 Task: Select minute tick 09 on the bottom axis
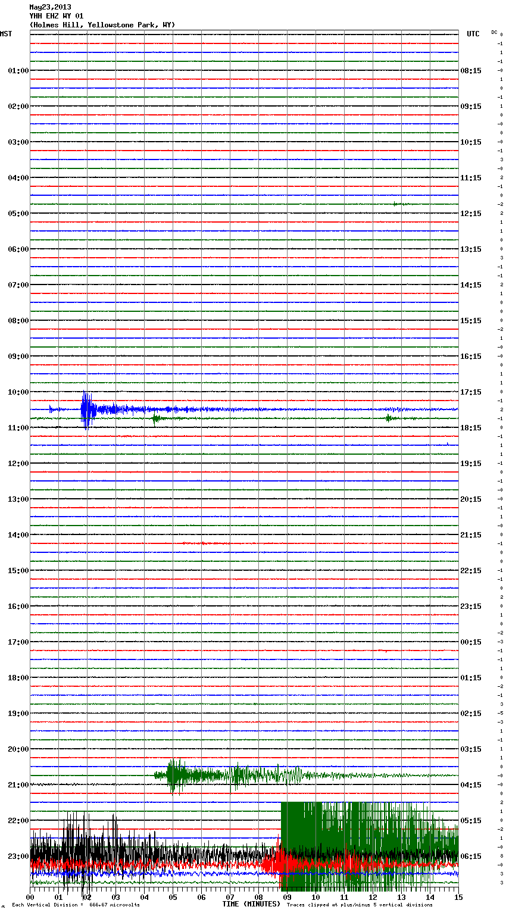[287, 898]
